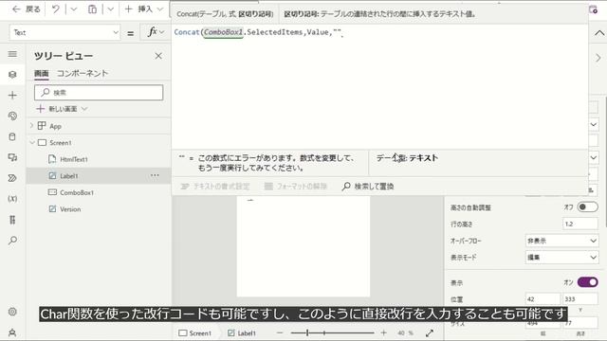Open the variables (x) icon
The height and width of the screenshot is (341, 607).
[12, 199]
